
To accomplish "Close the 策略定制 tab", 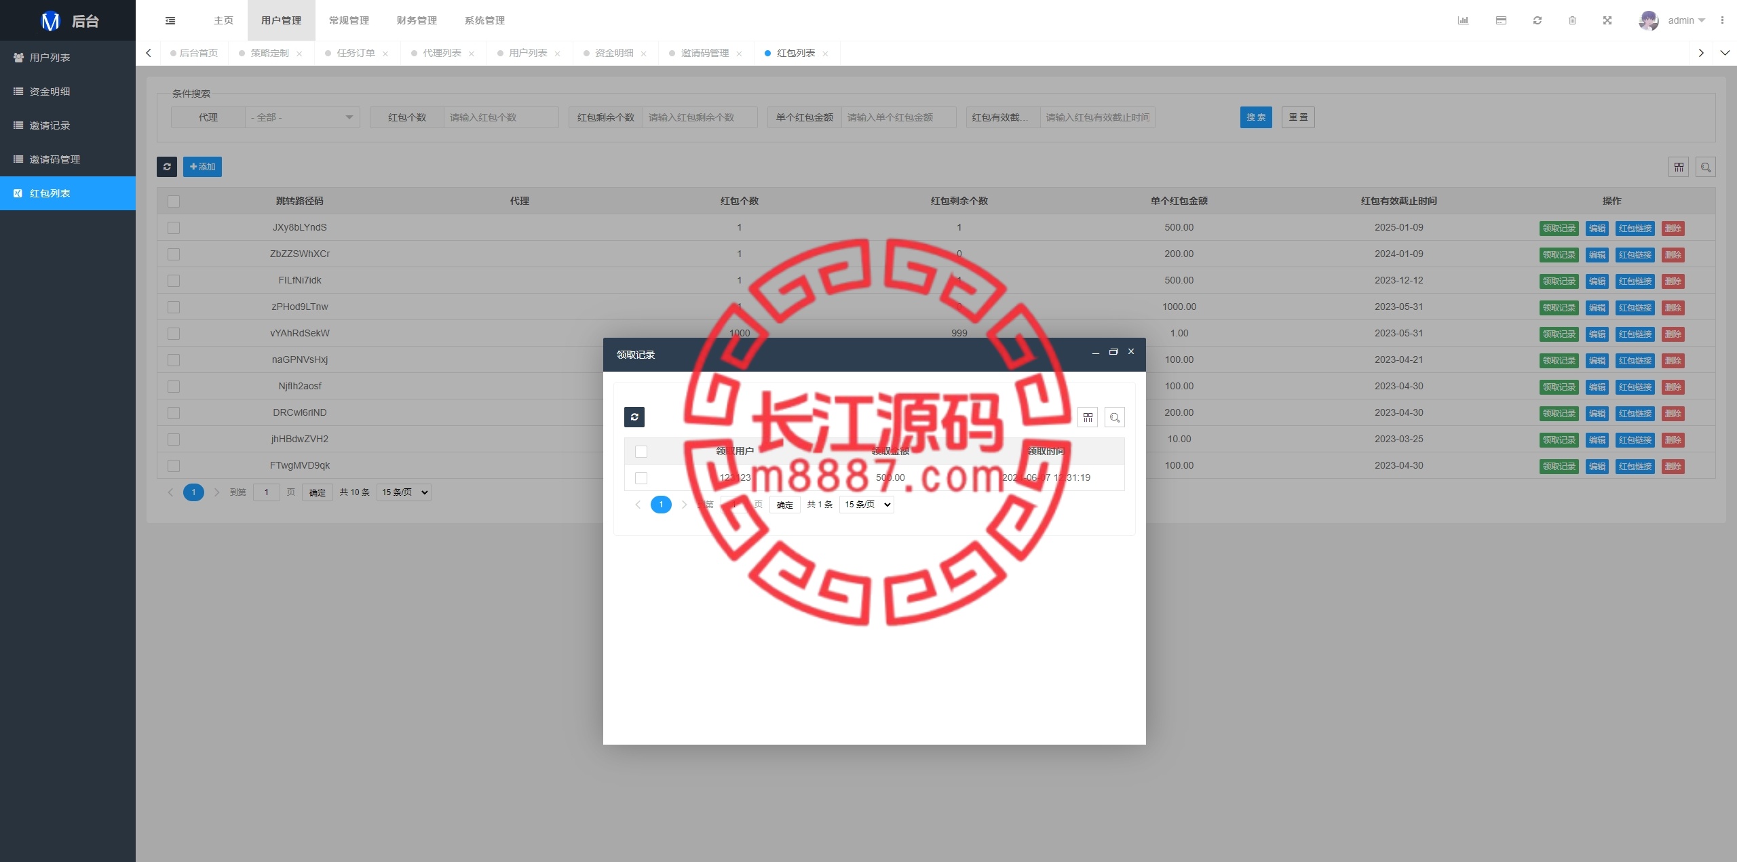I will (x=299, y=54).
